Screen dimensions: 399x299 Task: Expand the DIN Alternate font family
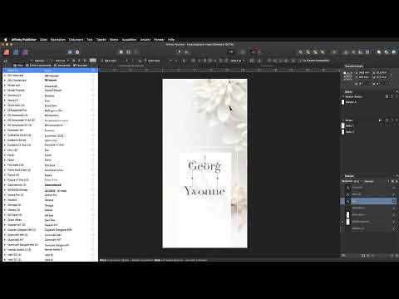4,76
